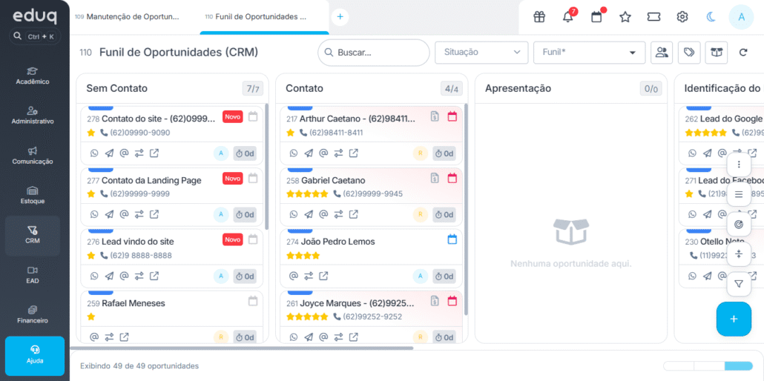Screen dimensions: 764x381
Task: Expand the three-dot floating options menu
Action: (739, 165)
